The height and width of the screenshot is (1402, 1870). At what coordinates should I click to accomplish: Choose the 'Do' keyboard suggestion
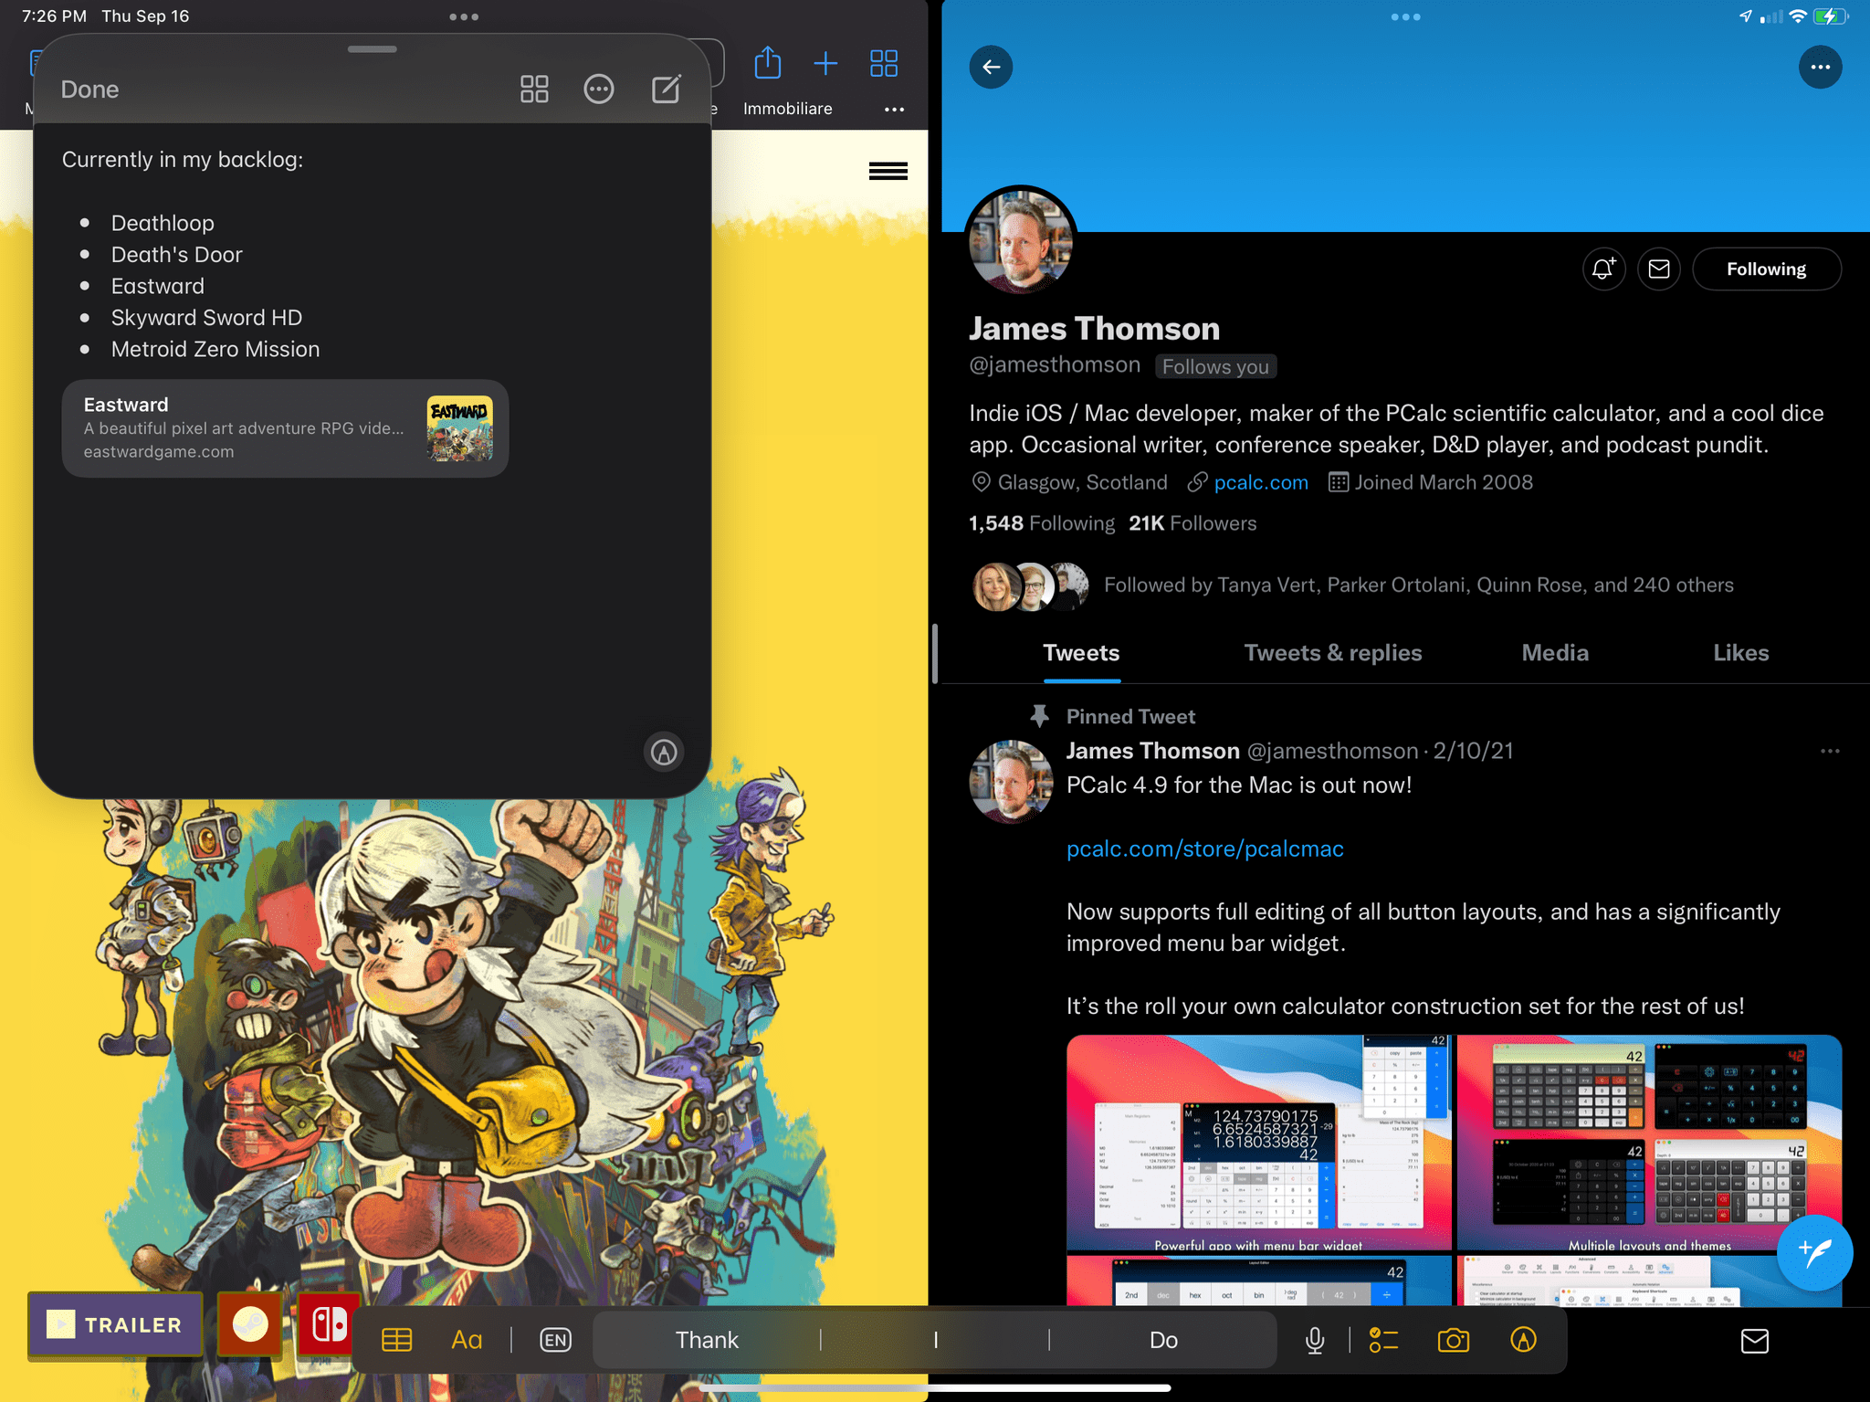tap(1163, 1340)
